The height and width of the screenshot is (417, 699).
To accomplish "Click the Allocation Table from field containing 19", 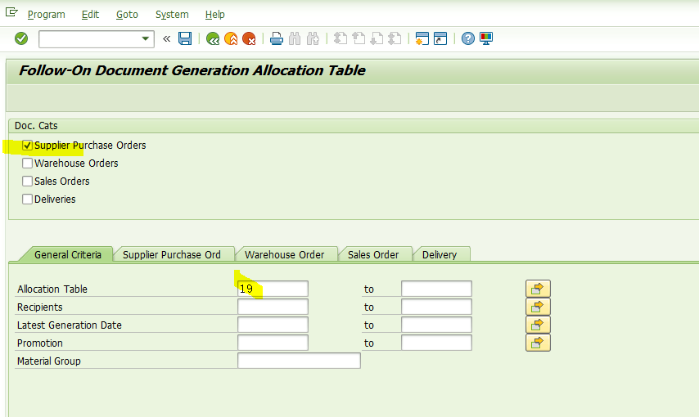I will tap(273, 289).
